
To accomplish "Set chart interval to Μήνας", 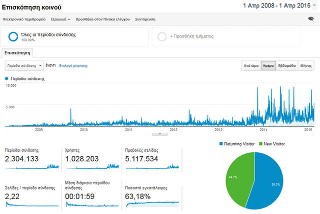I will coord(306,65).
